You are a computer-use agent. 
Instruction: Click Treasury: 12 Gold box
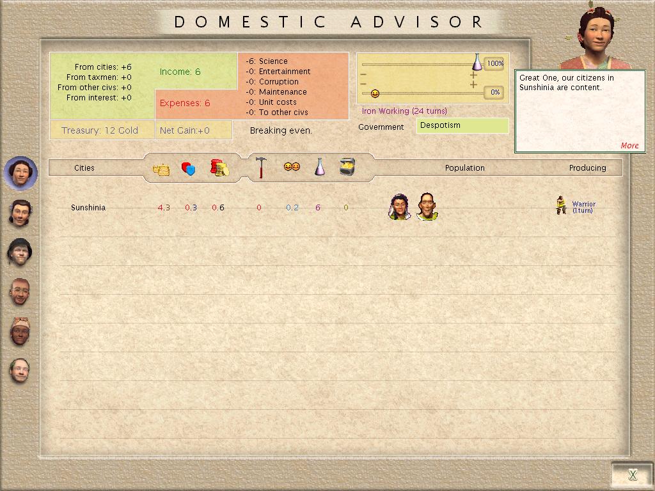[x=102, y=130]
